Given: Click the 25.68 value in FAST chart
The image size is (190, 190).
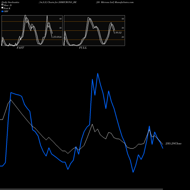Looking at the screenshot, I should click(56, 37).
